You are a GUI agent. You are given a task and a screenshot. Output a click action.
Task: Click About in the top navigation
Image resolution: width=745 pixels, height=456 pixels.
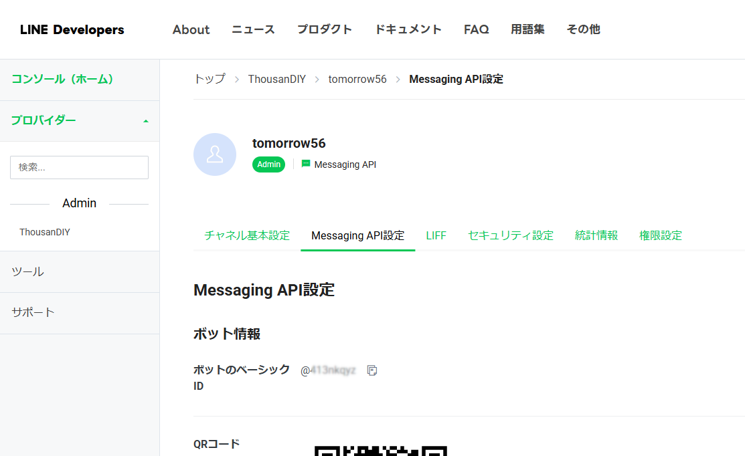[x=191, y=29]
